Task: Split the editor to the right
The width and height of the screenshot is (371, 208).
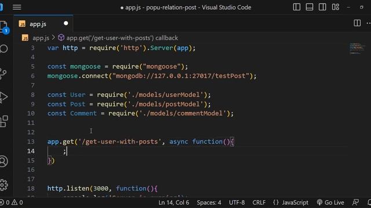Action: tap(357, 23)
